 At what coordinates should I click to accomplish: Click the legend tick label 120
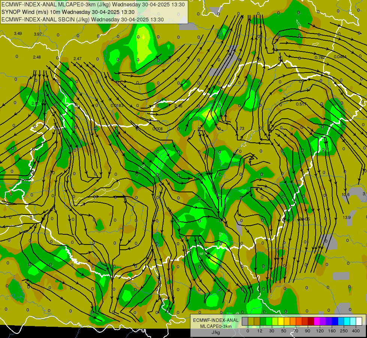[x=320, y=331]
